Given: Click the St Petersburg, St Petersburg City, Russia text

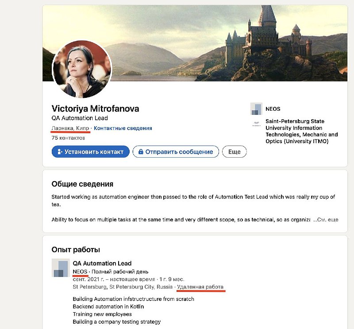Looking at the screenshot, I should point(123,287).
